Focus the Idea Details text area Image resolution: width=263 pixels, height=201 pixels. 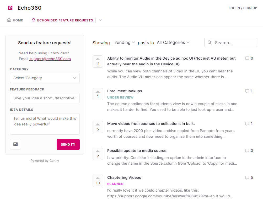(45, 124)
